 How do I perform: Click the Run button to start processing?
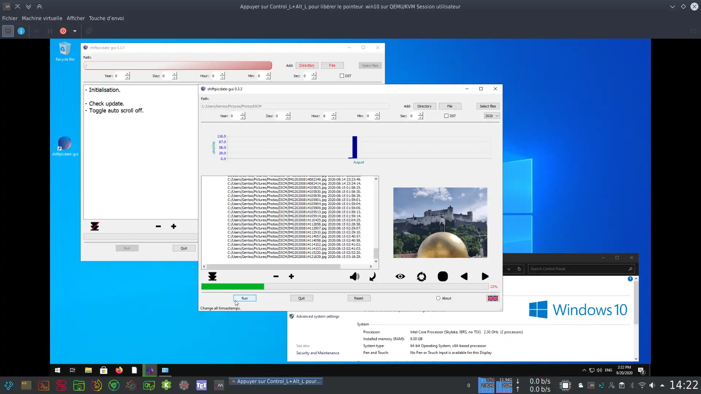click(x=245, y=298)
